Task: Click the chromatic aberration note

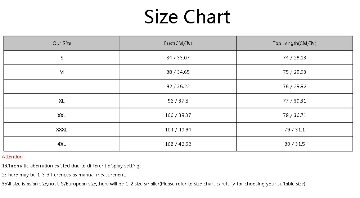Action: [71, 166]
